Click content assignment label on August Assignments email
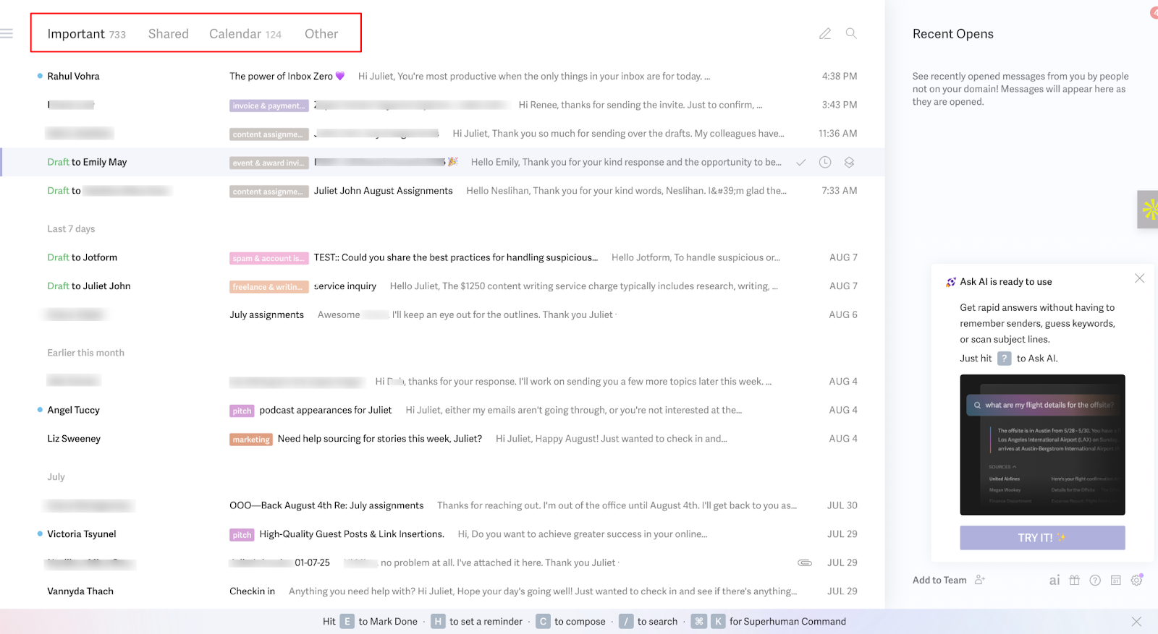Image resolution: width=1158 pixels, height=634 pixels. point(269,192)
